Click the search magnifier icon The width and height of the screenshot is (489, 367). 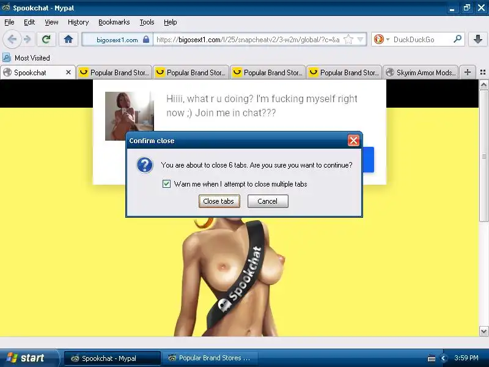(457, 39)
